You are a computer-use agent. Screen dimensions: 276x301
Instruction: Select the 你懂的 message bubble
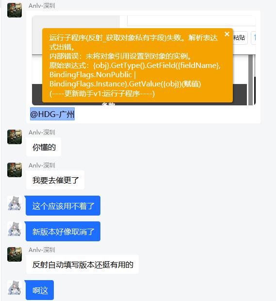[x=44, y=147]
